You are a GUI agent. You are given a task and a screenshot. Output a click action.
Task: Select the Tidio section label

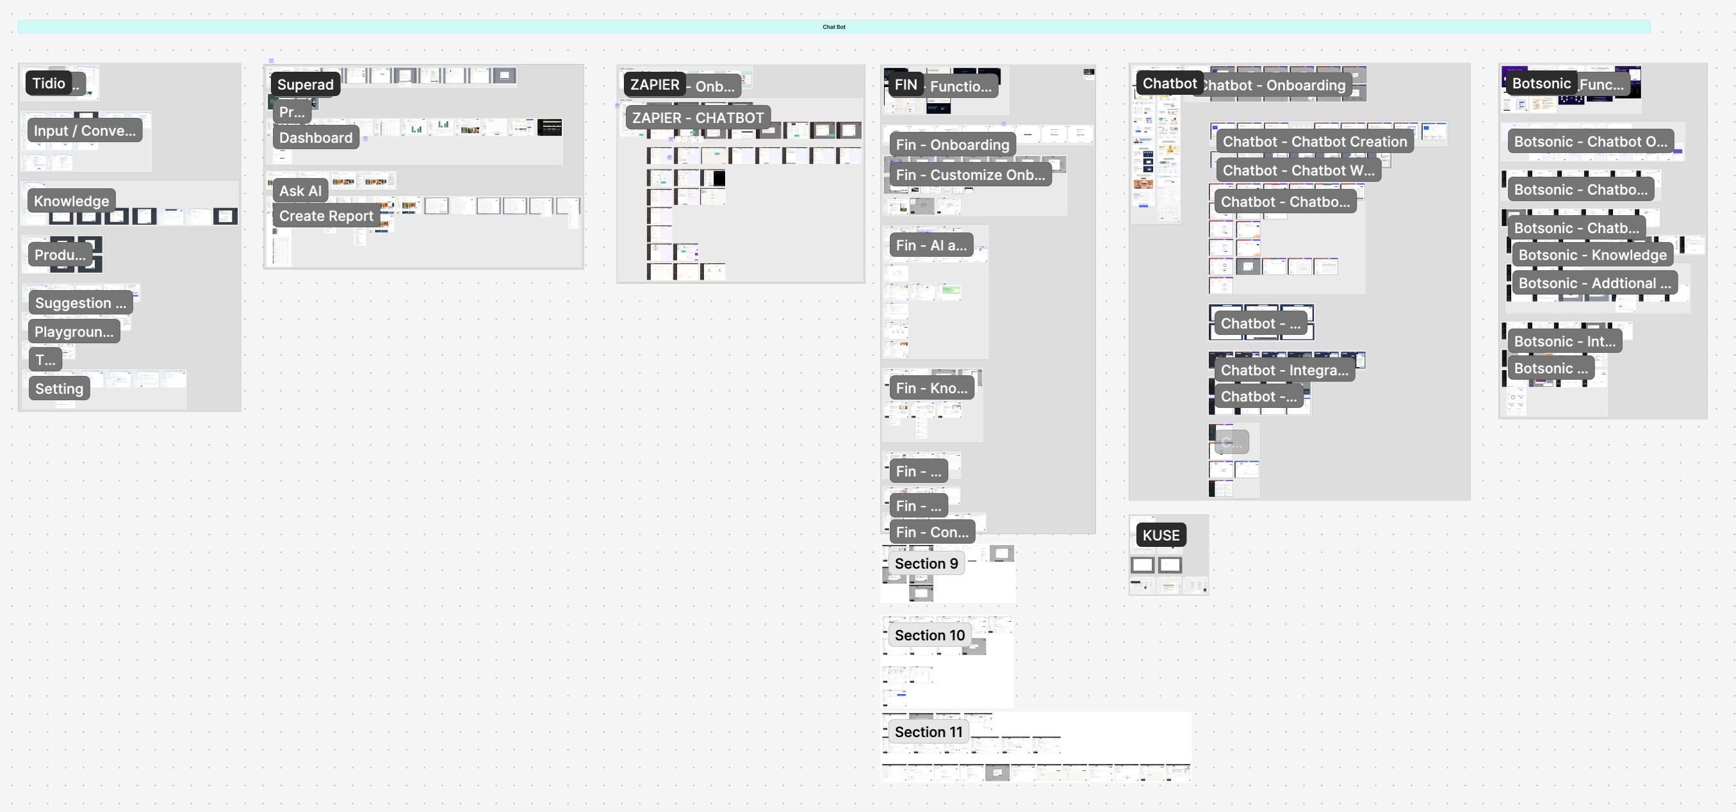[49, 83]
